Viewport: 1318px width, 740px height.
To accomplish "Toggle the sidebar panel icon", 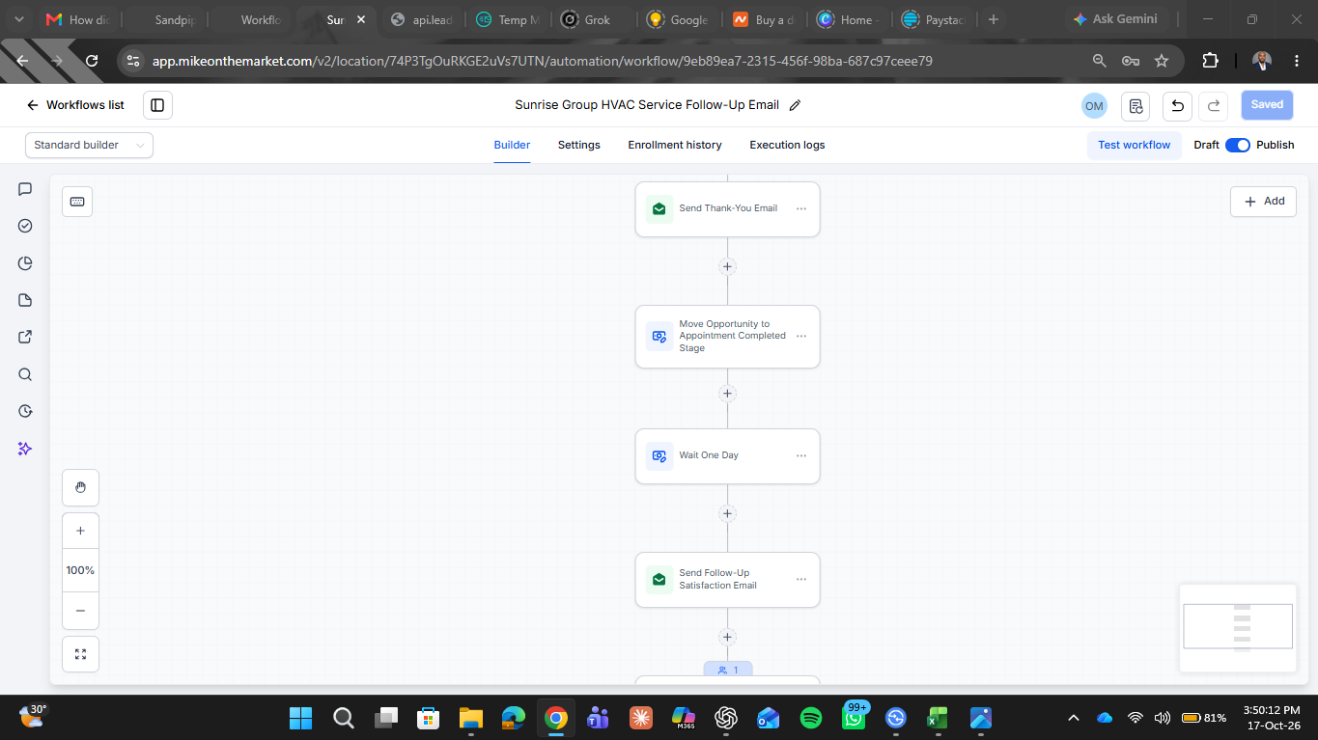I will [x=157, y=105].
